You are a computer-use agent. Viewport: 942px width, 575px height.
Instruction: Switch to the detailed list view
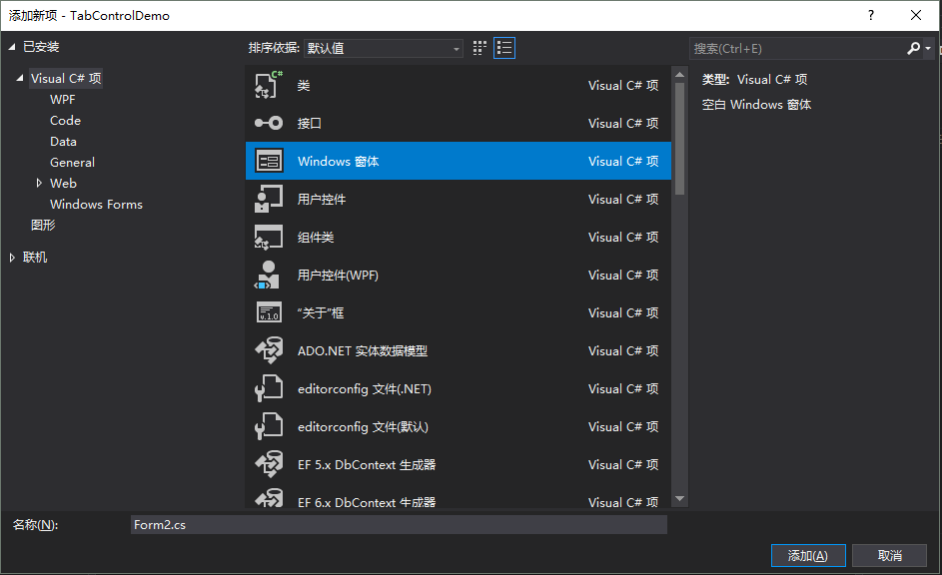(x=503, y=47)
